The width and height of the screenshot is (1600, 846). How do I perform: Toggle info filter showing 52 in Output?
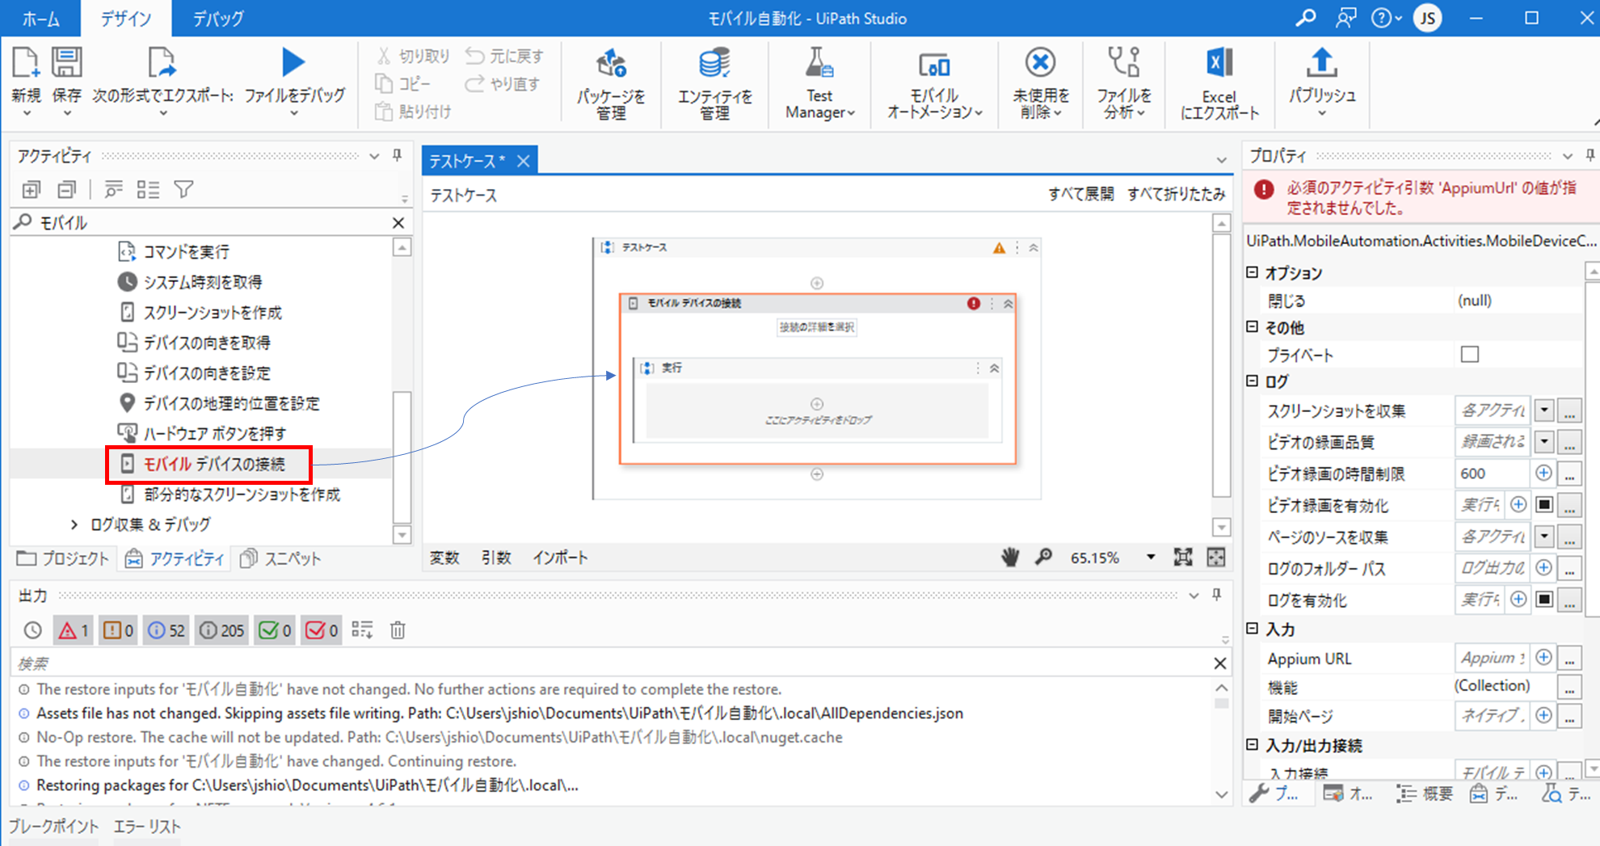pyautogui.click(x=166, y=630)
